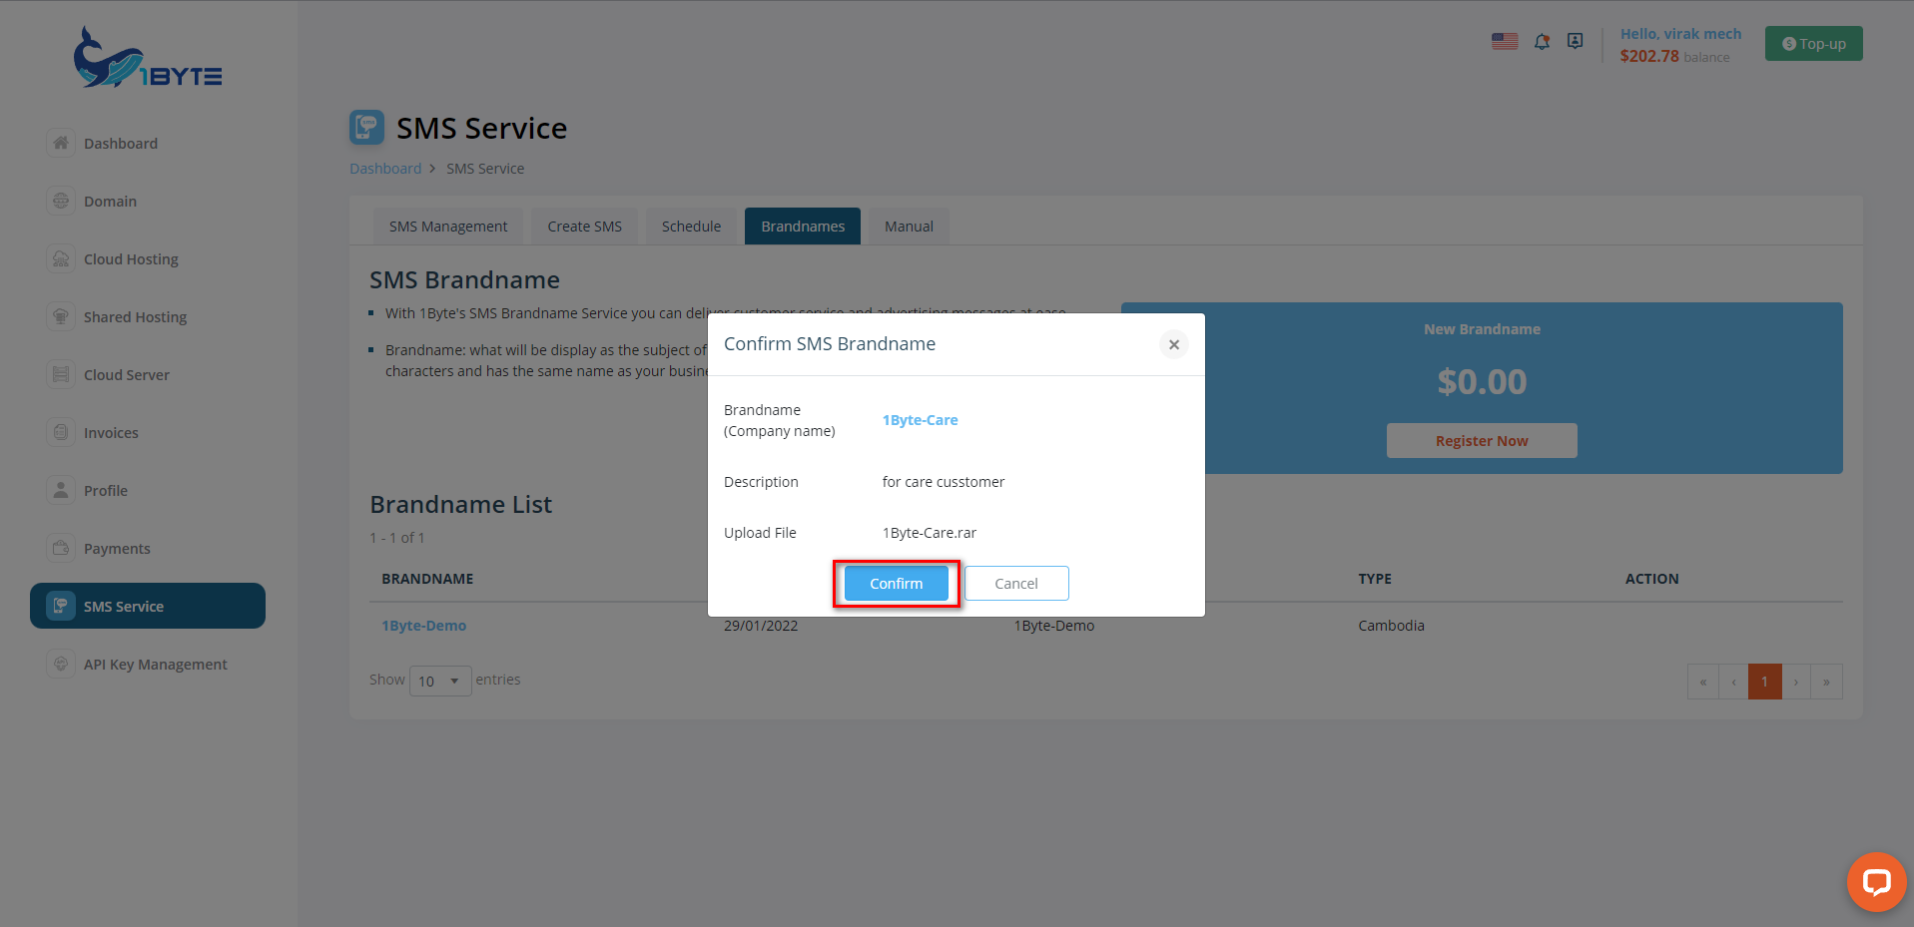Click the Cambodia type cell
1914x927 pixels.
[1391, 626]
